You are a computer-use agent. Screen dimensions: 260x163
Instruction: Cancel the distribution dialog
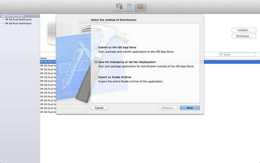pyautogui.click(x=99, y=108)
